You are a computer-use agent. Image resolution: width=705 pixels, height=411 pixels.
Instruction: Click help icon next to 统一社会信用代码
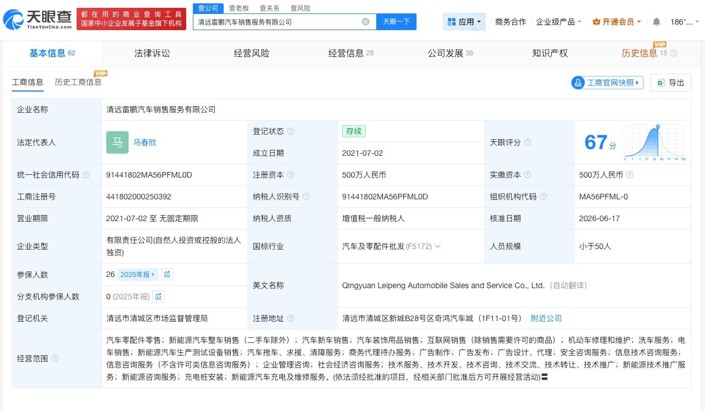pyautogui.click(x=86, y=175)
